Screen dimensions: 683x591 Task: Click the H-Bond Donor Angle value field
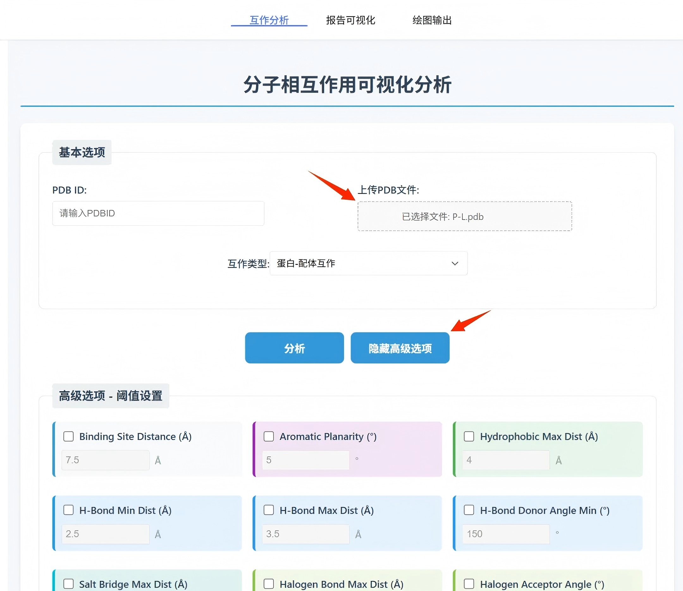click(x=506, y=534)
